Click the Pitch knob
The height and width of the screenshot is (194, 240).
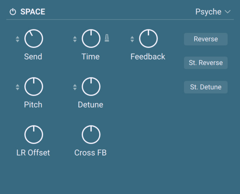(34, 87)
